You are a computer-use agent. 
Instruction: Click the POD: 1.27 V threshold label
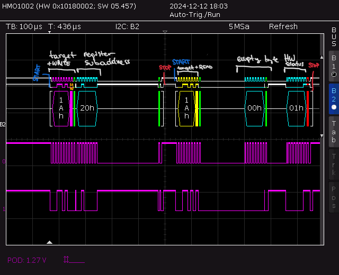tap(27, 260)
